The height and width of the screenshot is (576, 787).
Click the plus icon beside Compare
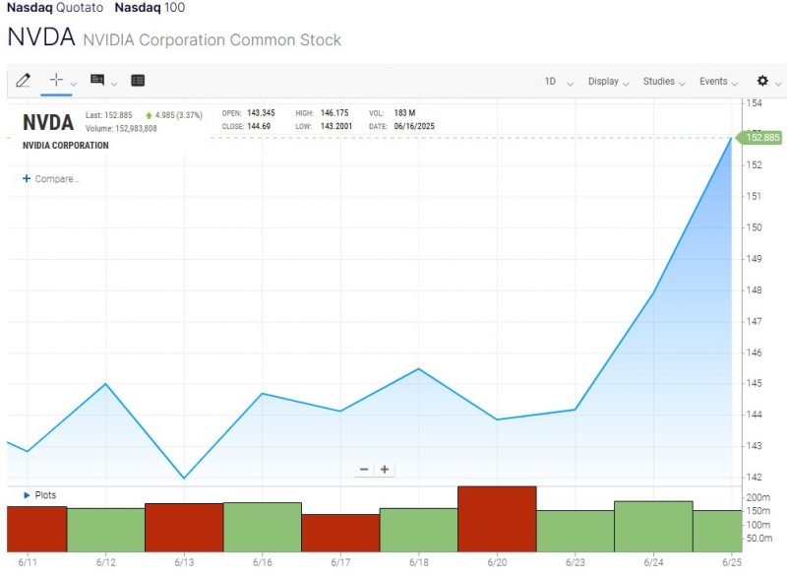pos(27,179)
